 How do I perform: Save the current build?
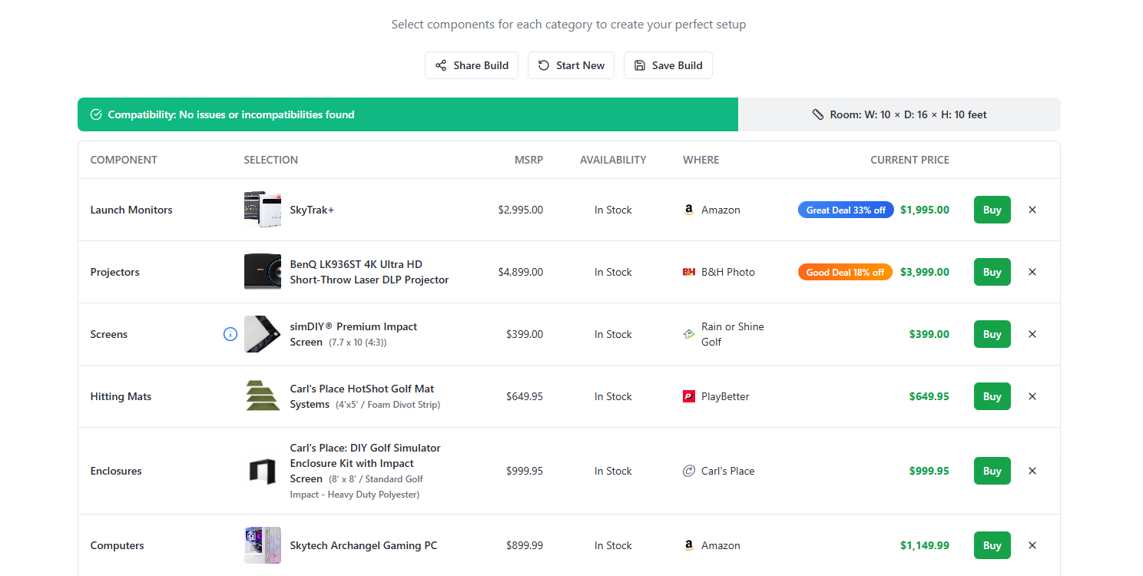pyautogui.click(x=668, y=65)
